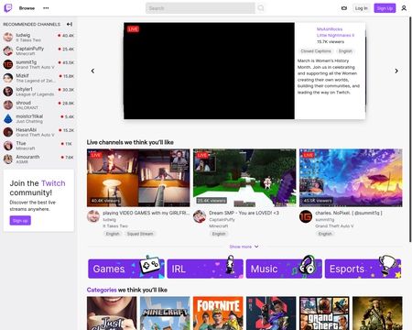Open MsAshRocks channel link
This screenshot has width=412, height=330.
(x=330, y=29)
